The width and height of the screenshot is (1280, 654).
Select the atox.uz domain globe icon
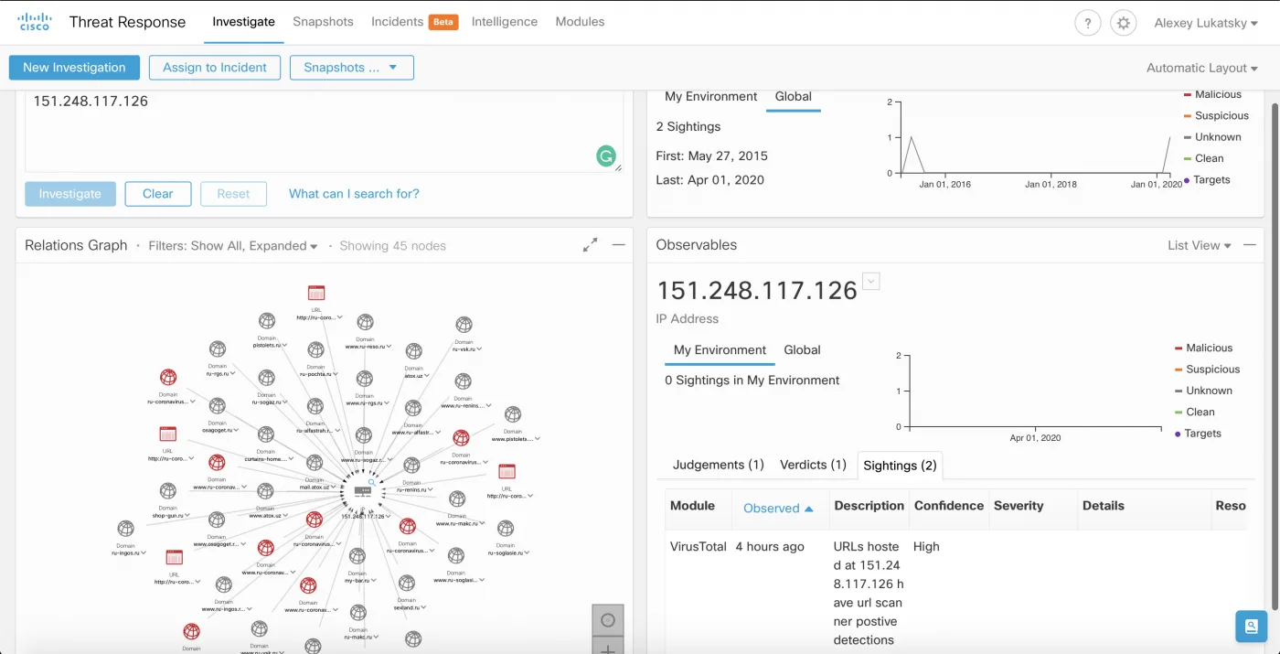click(413, 351)
